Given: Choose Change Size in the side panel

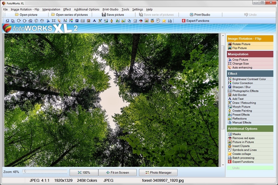Looking at the screenshot, I should tap(250, 63).
